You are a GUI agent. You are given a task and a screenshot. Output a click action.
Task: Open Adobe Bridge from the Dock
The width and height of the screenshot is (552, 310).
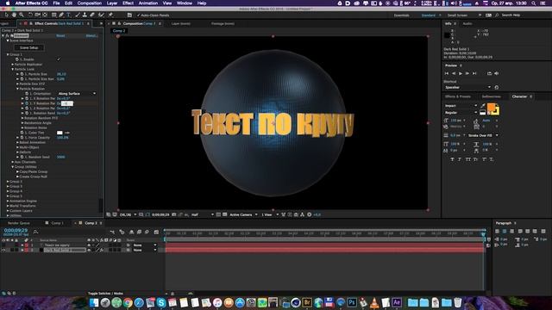[x=307, y=302]
